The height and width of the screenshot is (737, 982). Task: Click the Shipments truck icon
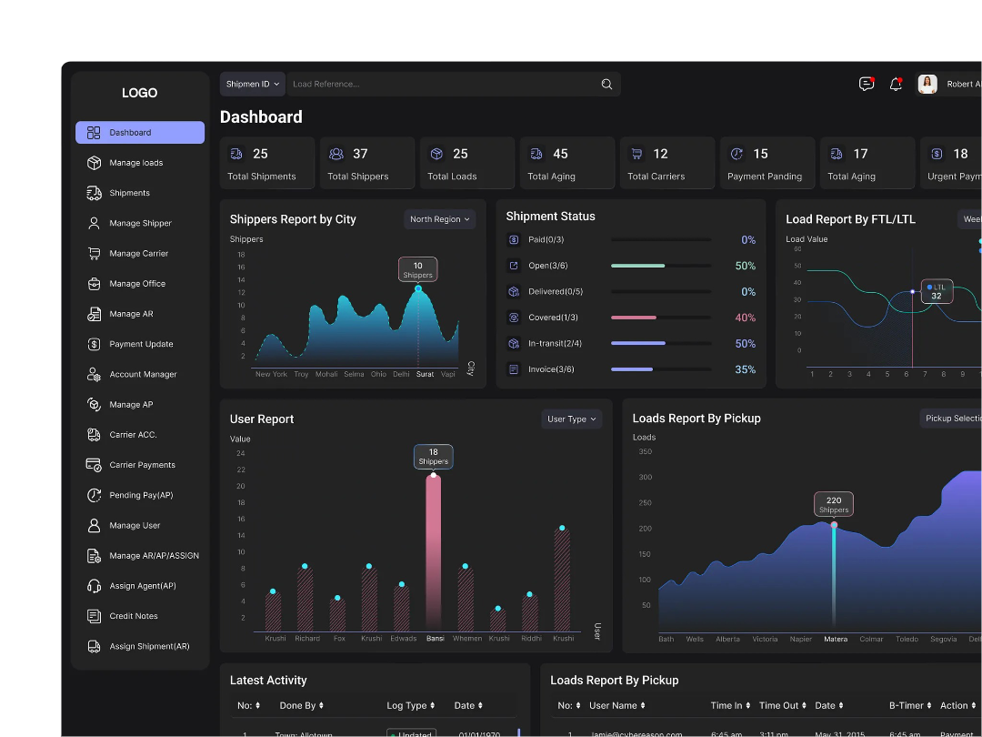click(x=94, y=193)
